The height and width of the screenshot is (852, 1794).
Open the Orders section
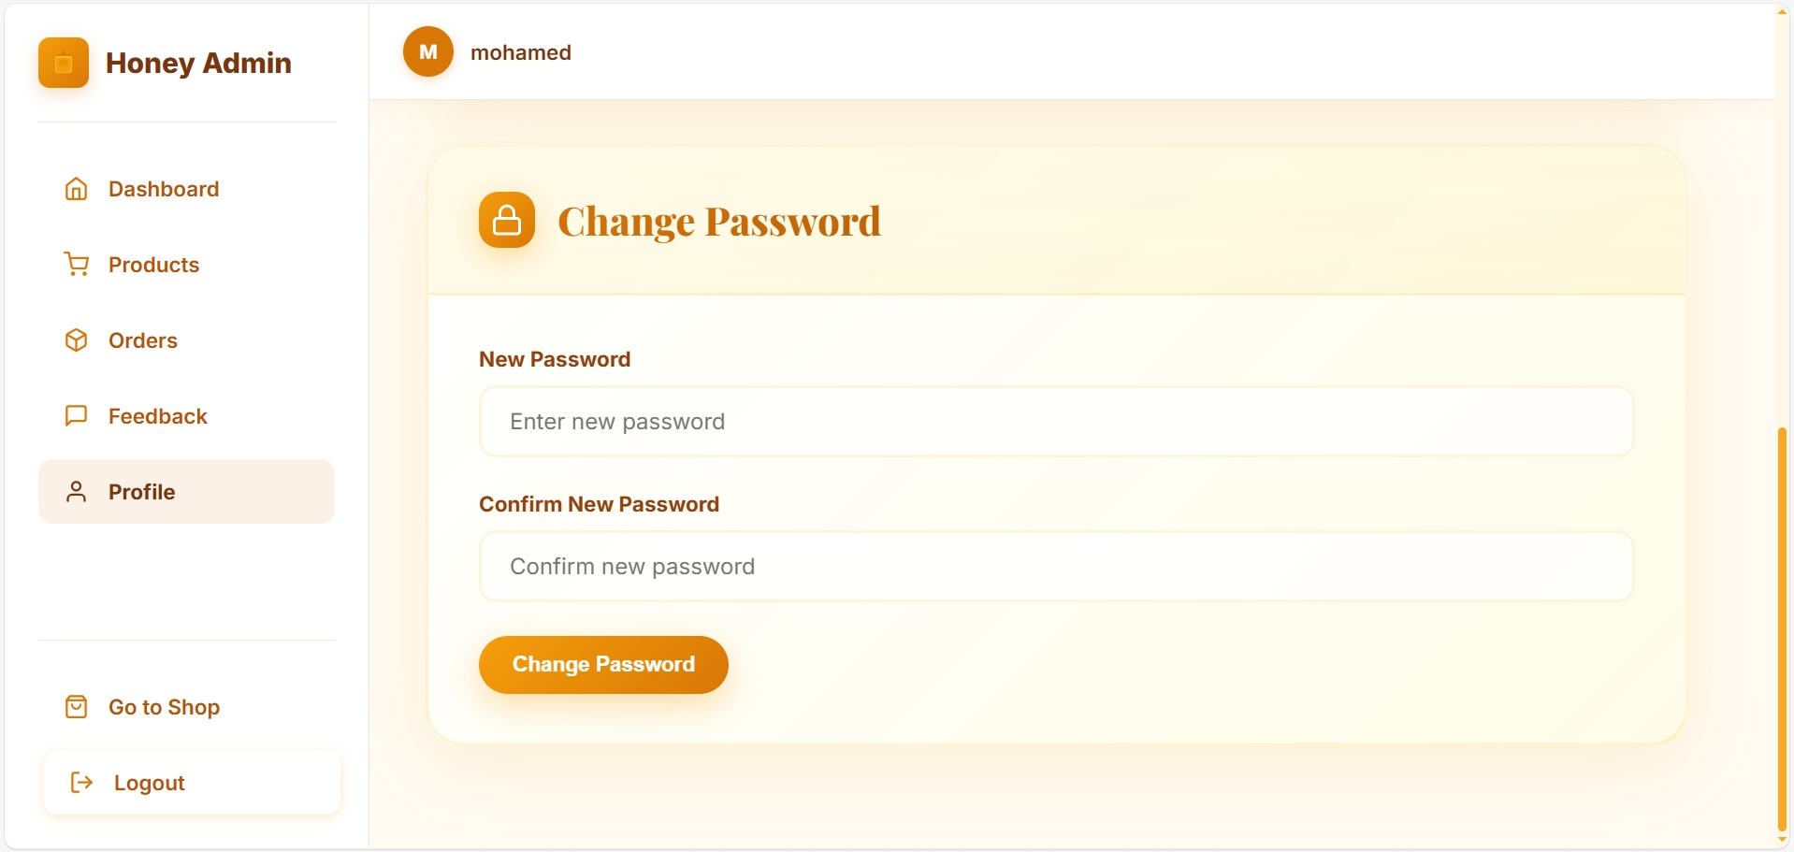143,340
